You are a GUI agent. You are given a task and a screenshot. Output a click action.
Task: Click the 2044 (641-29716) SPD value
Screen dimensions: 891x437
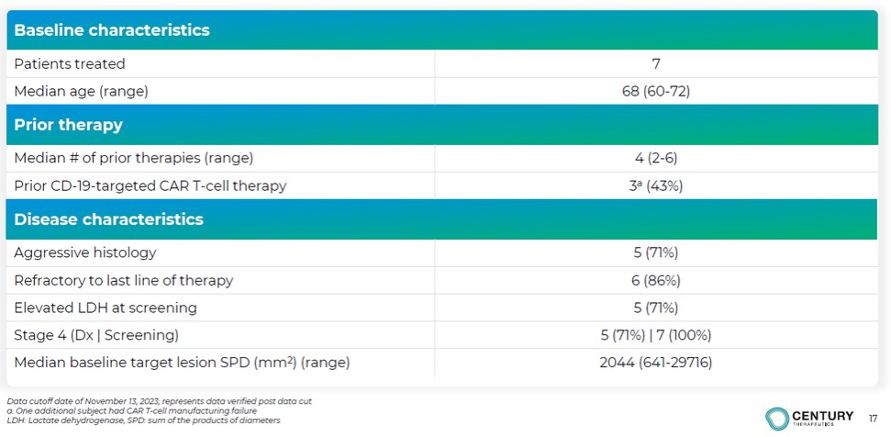(x=655, y=363)
